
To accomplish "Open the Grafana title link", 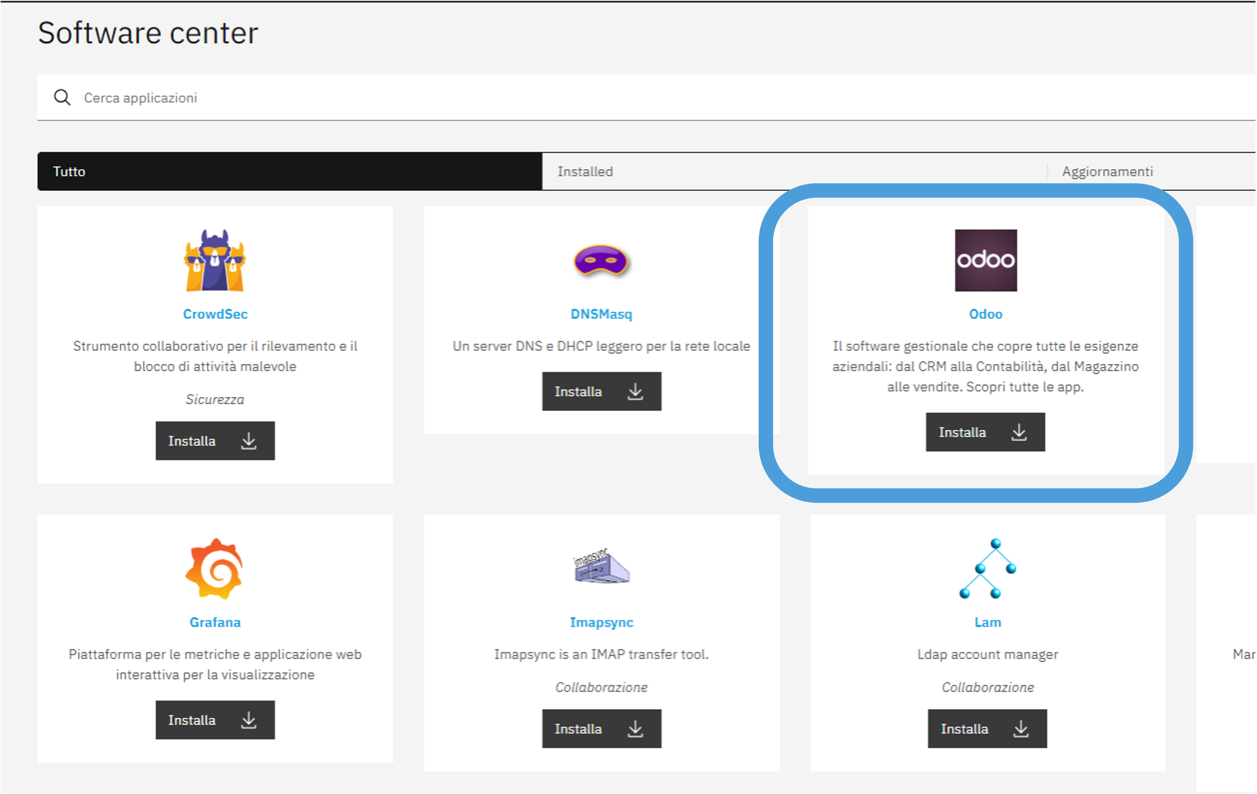I will click(215, 622).
